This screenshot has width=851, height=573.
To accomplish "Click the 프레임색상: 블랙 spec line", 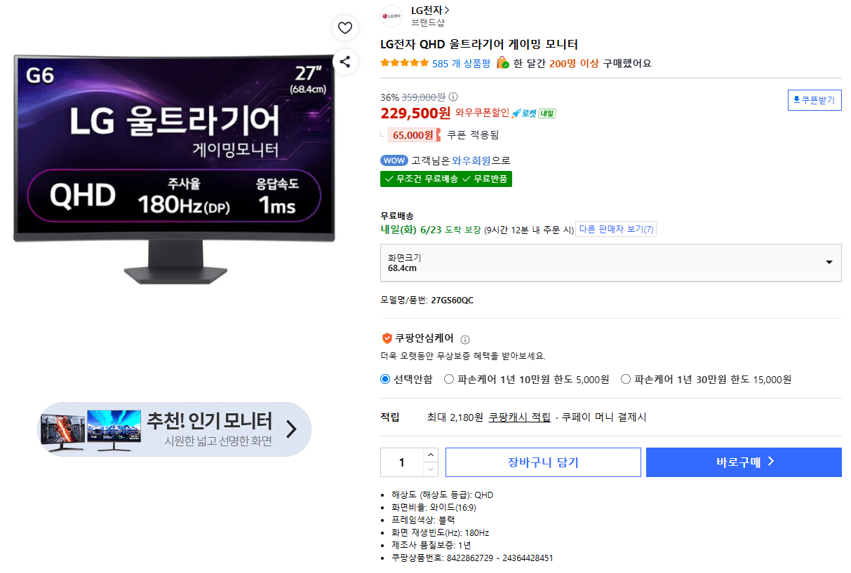I will click(423, 520).
